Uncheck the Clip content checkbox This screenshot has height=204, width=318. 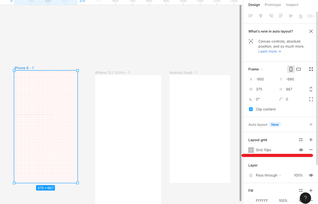pyautogui.click(x=251, y=109)
